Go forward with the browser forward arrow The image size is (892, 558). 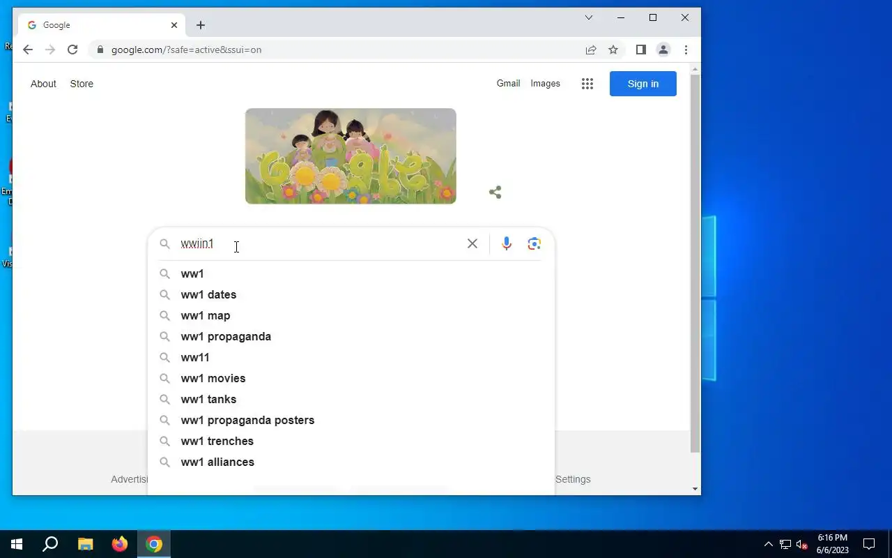50,50
